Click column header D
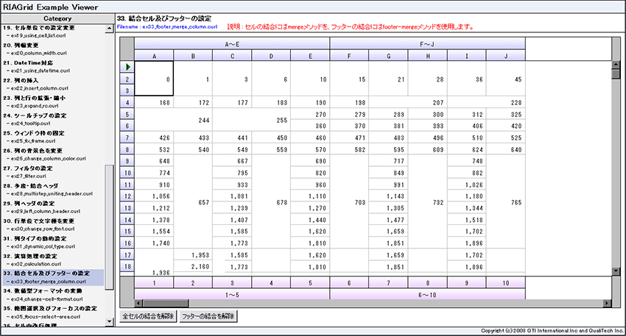The width and height of the screenshot is (626, 336). point(271,56)
